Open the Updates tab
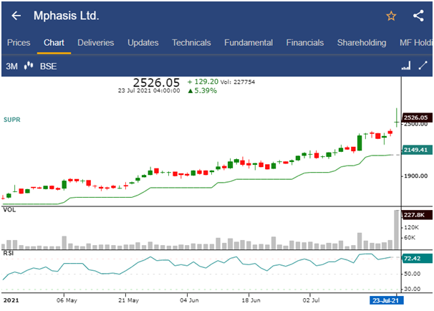The width and height of the screenshot is (434, 311). pyautogui.click(x=143, y=43)
